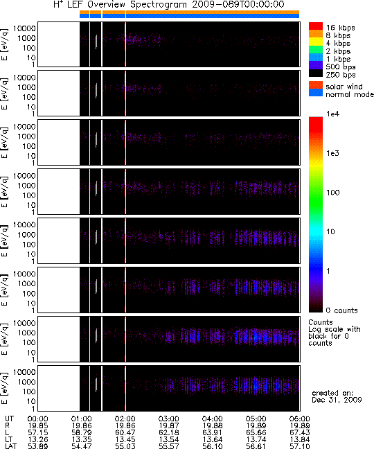Click the LAT value '53.89'
Screen dimensions: 374x449
click(38, 446)
